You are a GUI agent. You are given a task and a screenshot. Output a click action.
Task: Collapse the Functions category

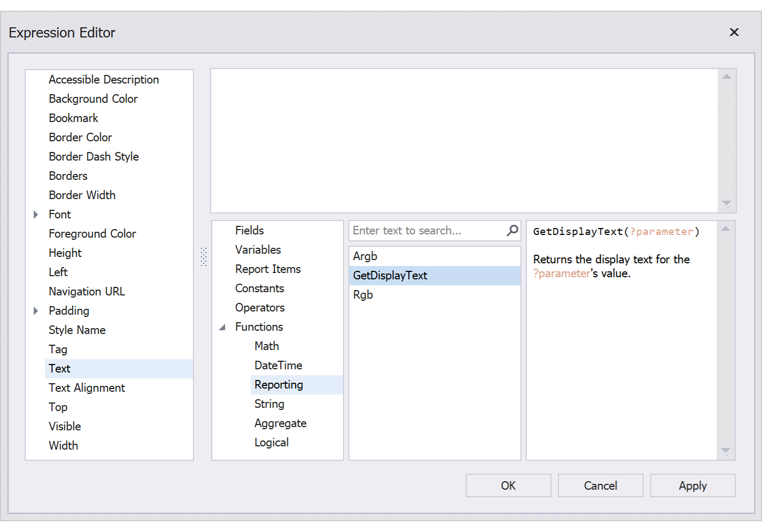222,326
